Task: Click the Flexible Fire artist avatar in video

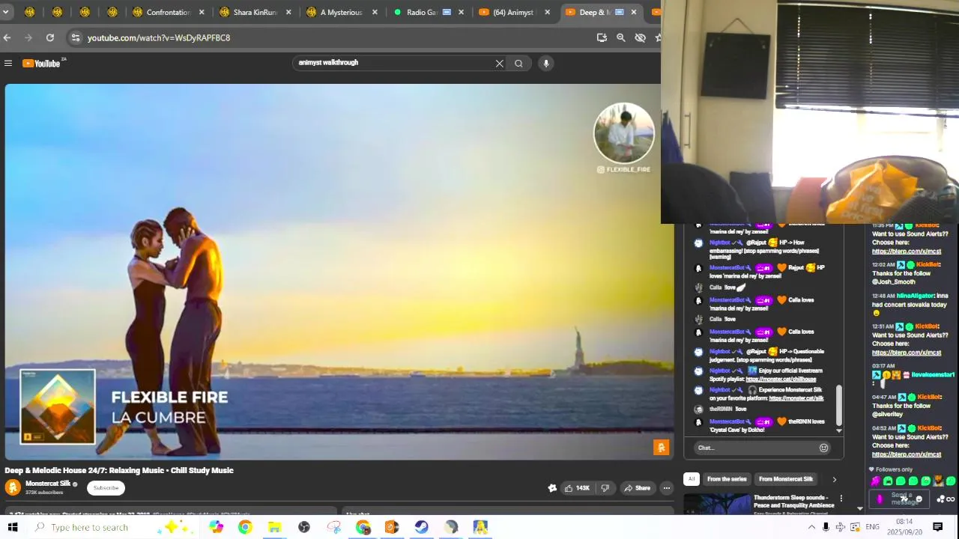Action: tap(623, 133)
